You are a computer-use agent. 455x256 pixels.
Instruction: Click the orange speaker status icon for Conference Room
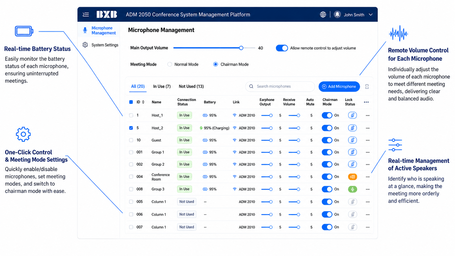coord(352,177)
